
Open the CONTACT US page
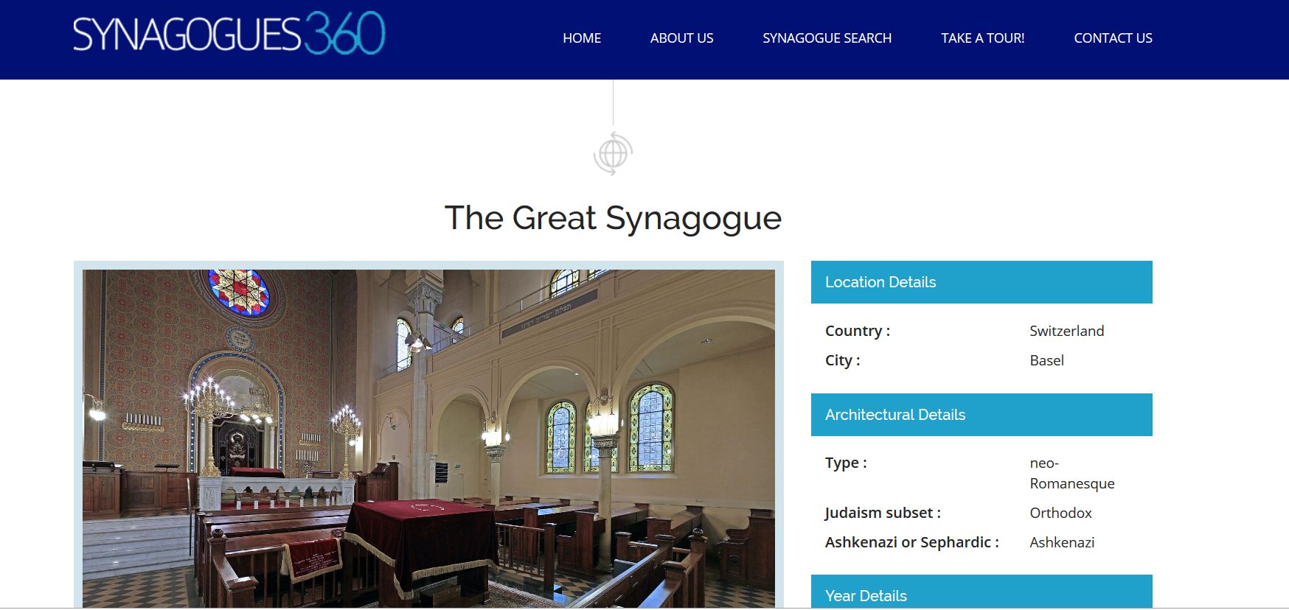[1113, 38]
